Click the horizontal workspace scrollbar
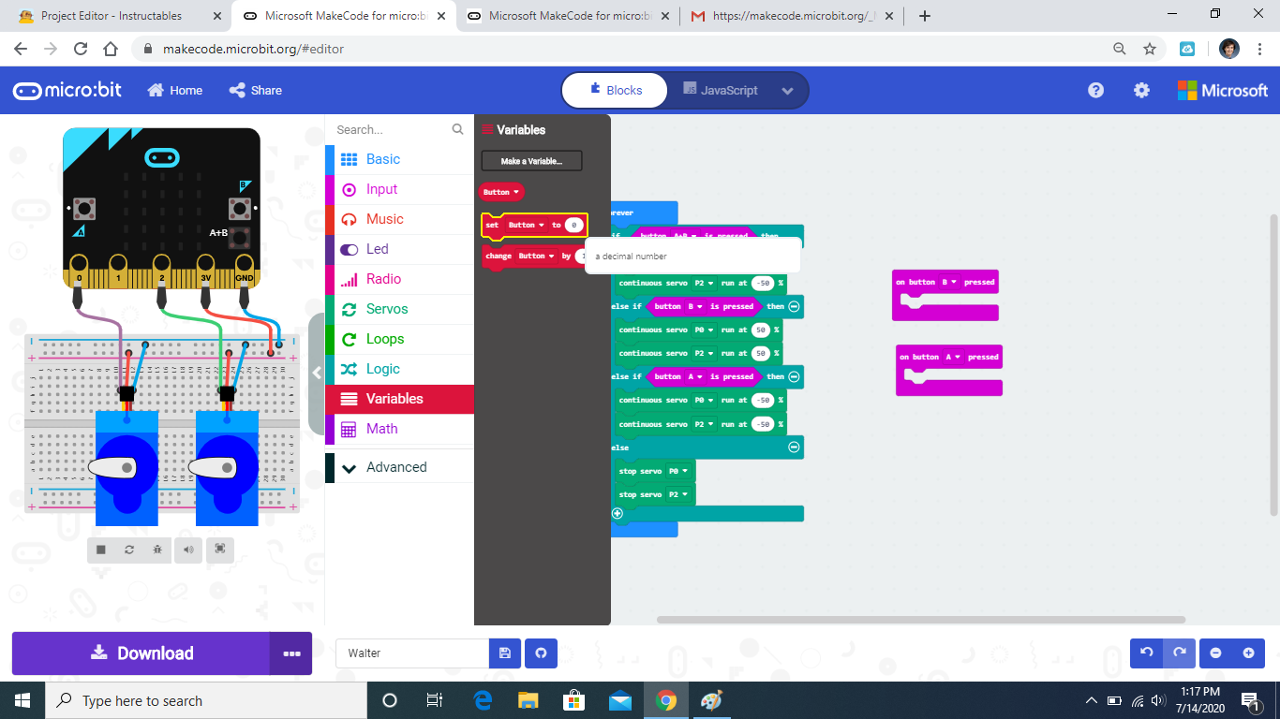The height and width of the screenshot is (719, 1280). (921, 620)
